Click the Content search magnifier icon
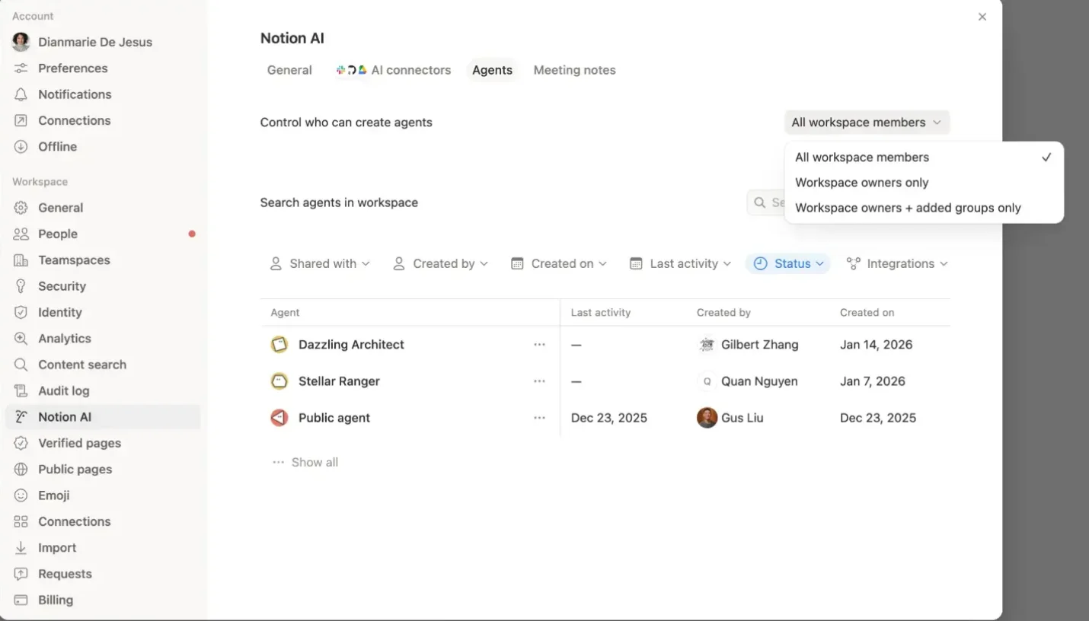The width and height of the screenshot is (1089, 621). (21, 365)
